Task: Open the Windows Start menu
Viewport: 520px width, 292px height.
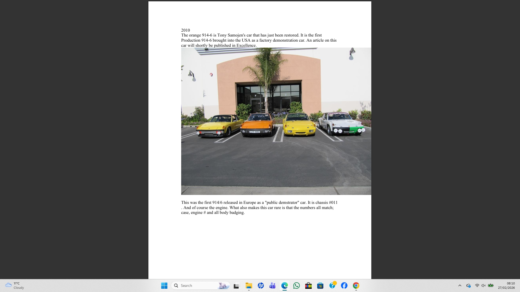Action: pos(164,286)
